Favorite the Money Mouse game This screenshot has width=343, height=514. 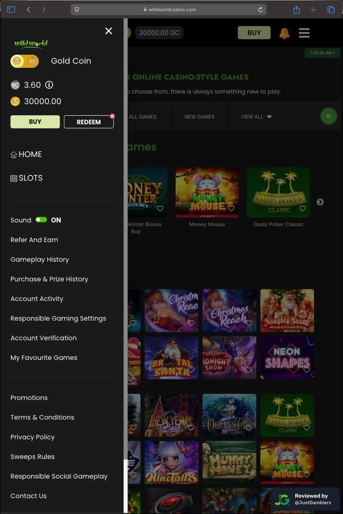click(231, 209)
